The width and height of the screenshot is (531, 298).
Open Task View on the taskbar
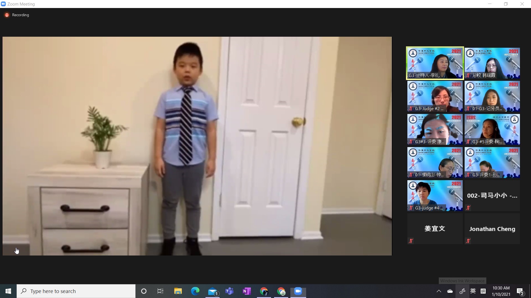point(160,291)
